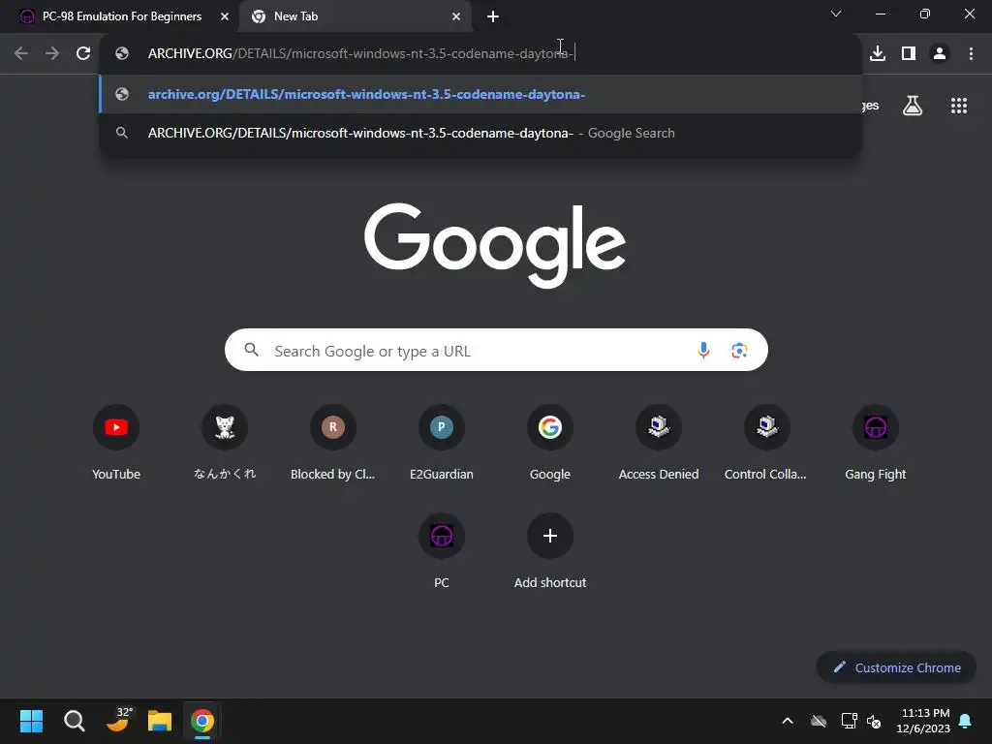Reload the current page
The image size is (992, 744).
pos(83,54)
